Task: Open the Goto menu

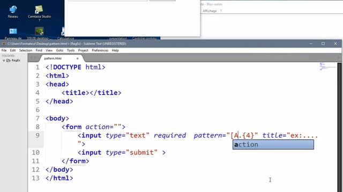Action: pyautogui.click(x=59, y=50)
